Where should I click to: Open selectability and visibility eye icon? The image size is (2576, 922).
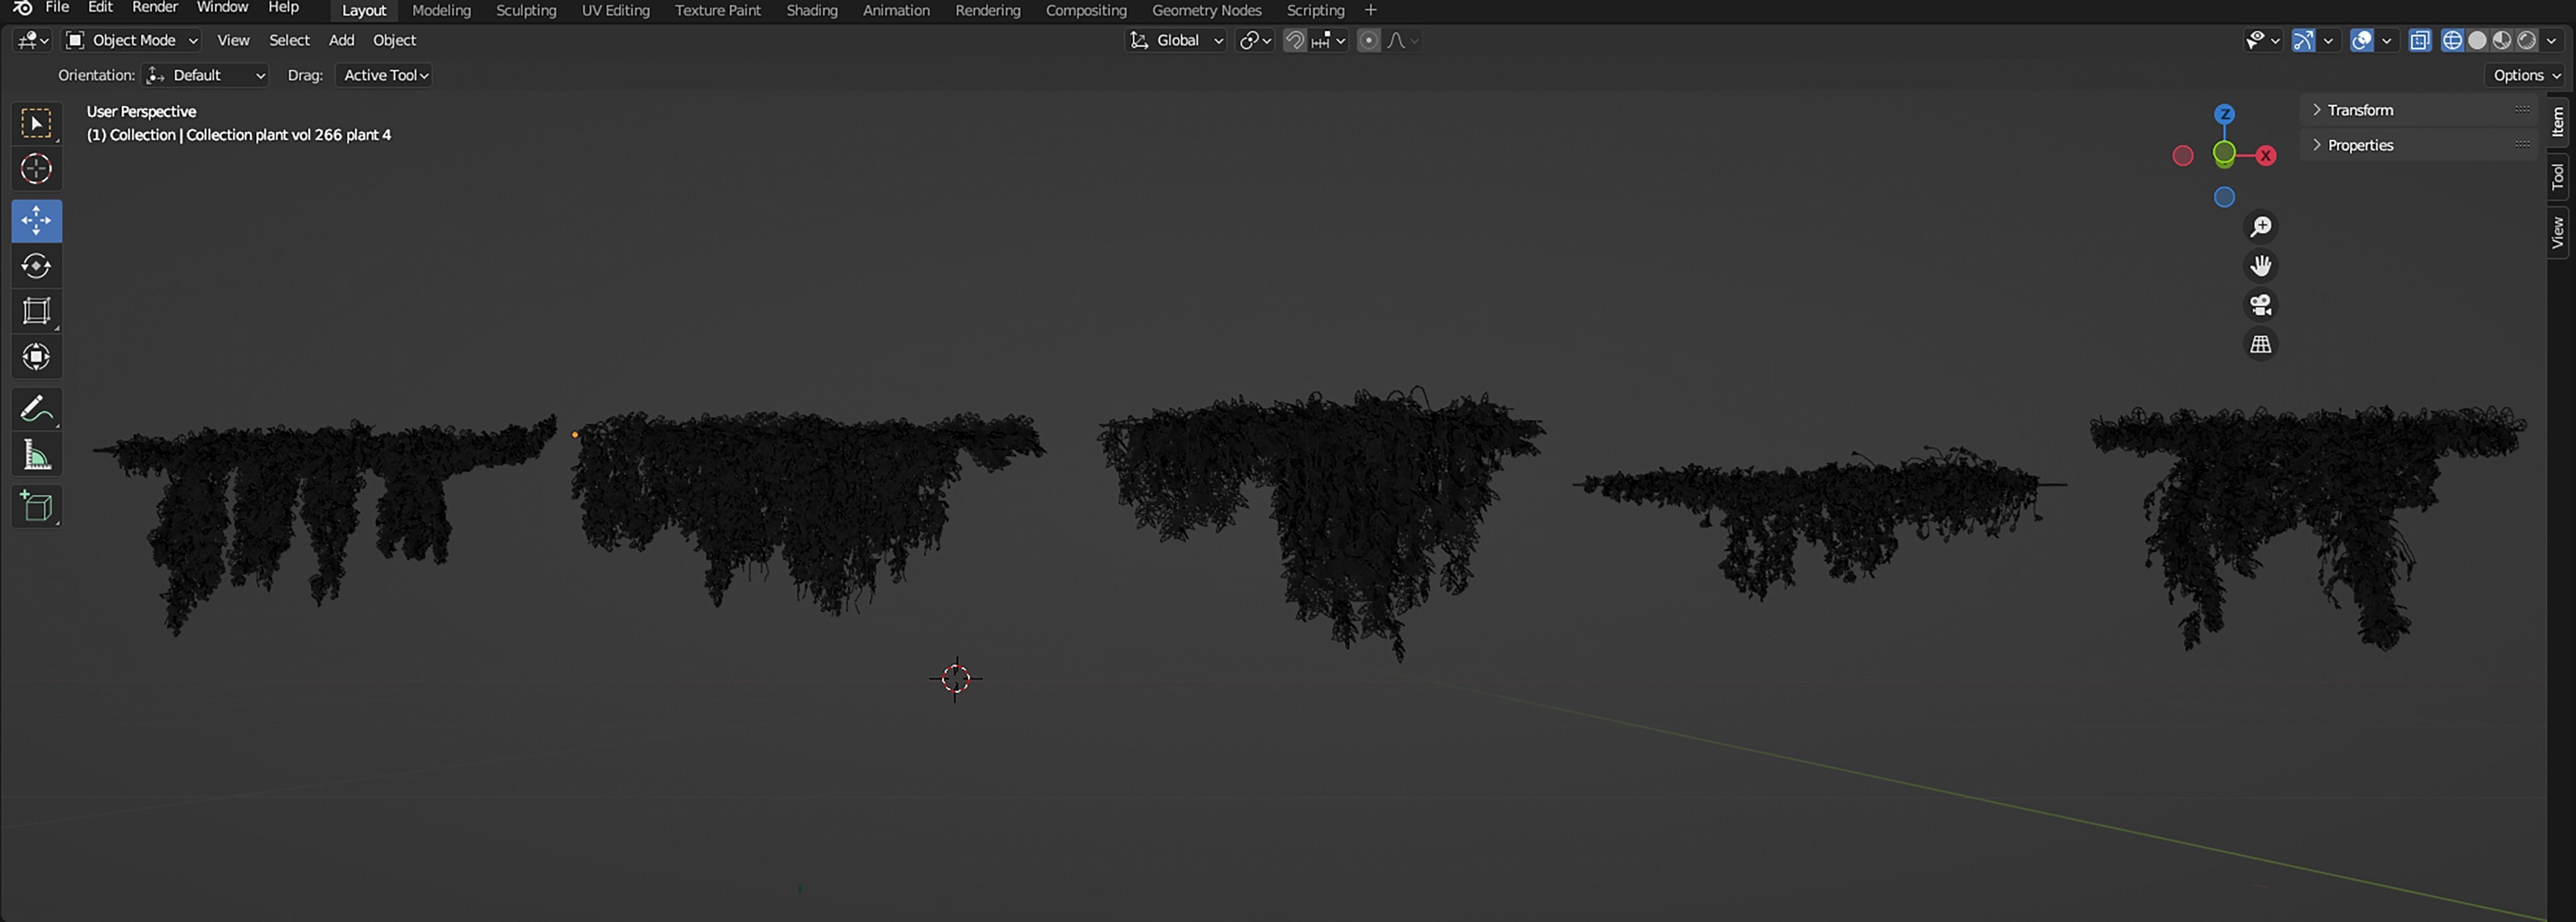click(2262, 40)
